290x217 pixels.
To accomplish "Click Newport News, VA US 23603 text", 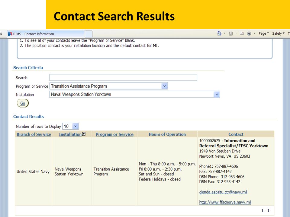I will click(224, 156).
